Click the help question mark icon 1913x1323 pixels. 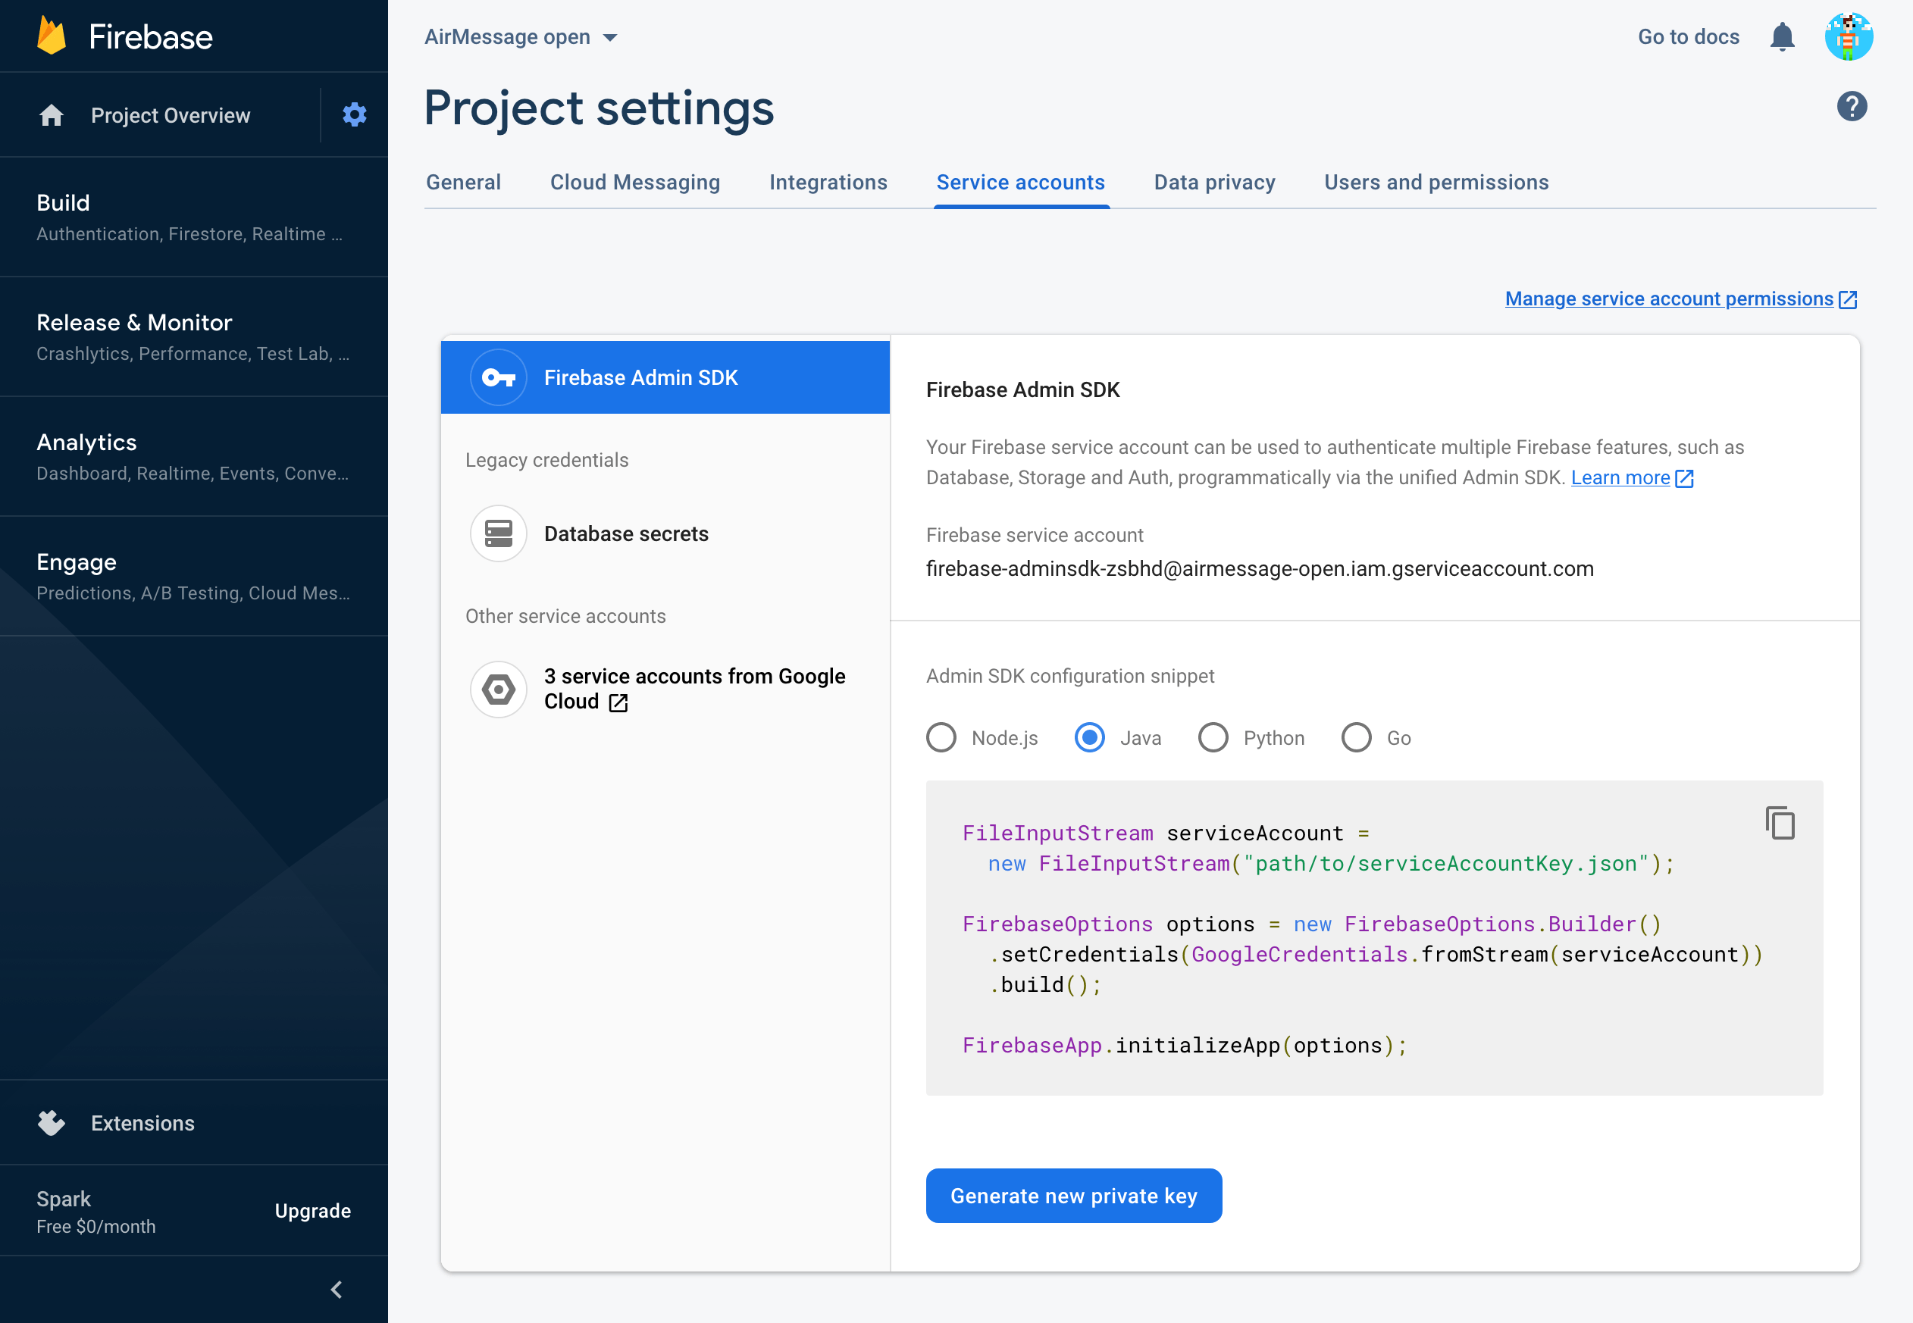[1851, 106]
